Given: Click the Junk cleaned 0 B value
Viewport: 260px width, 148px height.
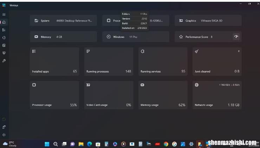Looking at the screenshot, I should coord(237,71).
